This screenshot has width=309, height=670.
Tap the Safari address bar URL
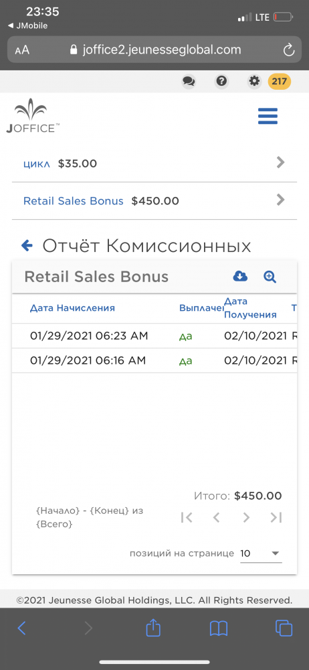click(155, 50)
